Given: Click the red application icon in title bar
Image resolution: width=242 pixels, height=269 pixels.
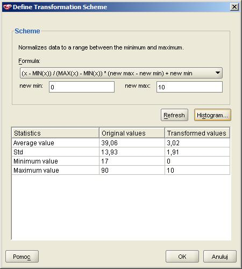Looking at the screenshot, I should pos(7,7).
